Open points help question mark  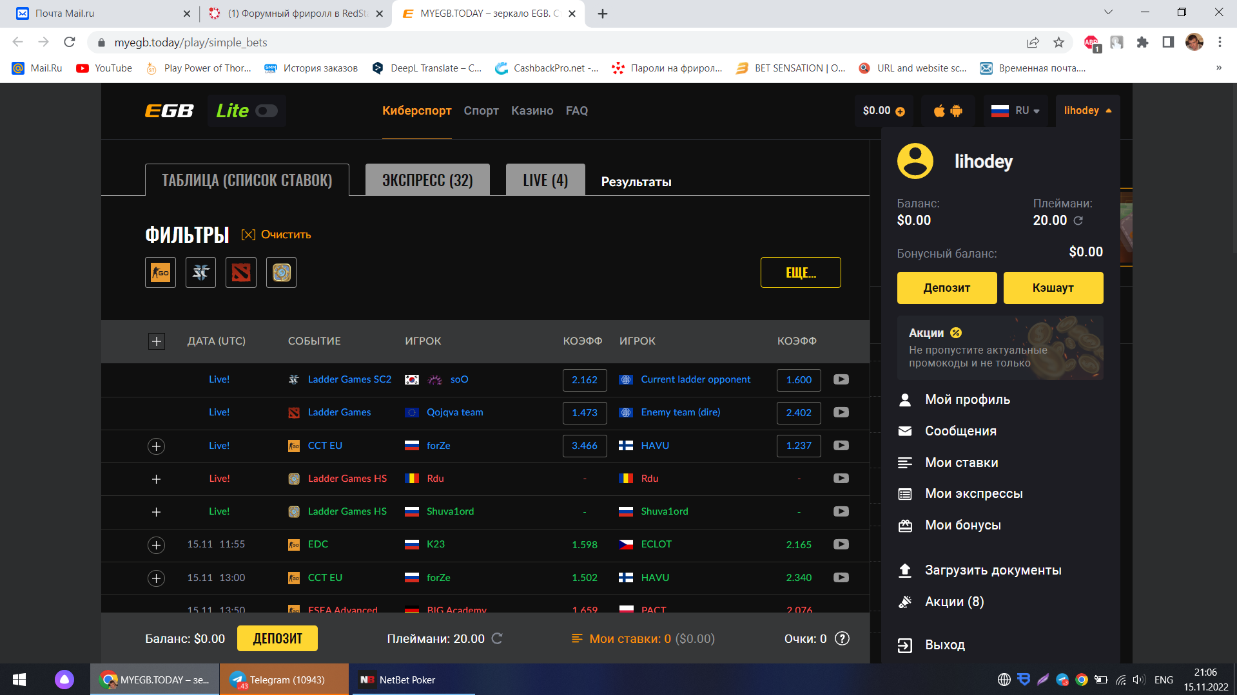click(x=842, y=638)
